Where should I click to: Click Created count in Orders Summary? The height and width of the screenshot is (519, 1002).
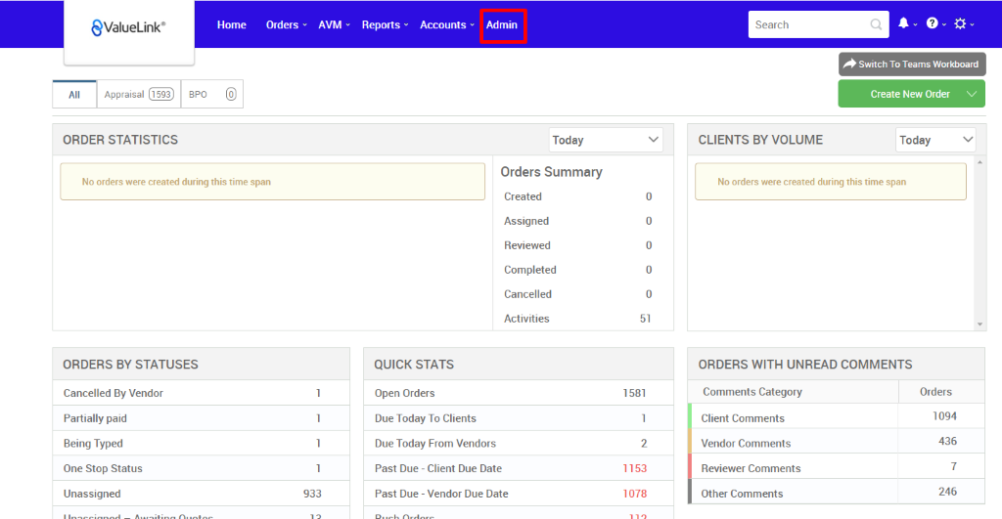tap(649, 196)
